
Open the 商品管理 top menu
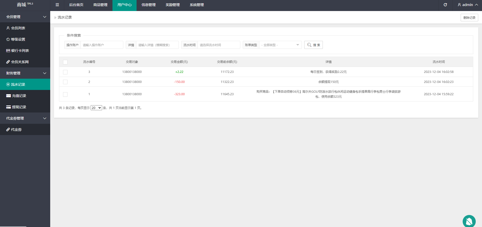(100, 5)
